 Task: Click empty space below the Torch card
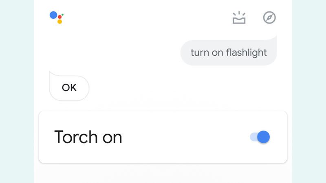pyautogui.click(x=163, y=174)
